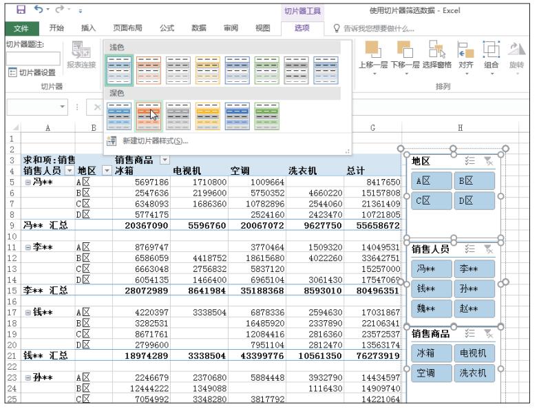Screen dimensions: 539x409
Task: Switch to the 审阅 (Review) tab
Action: coord(231,28)
